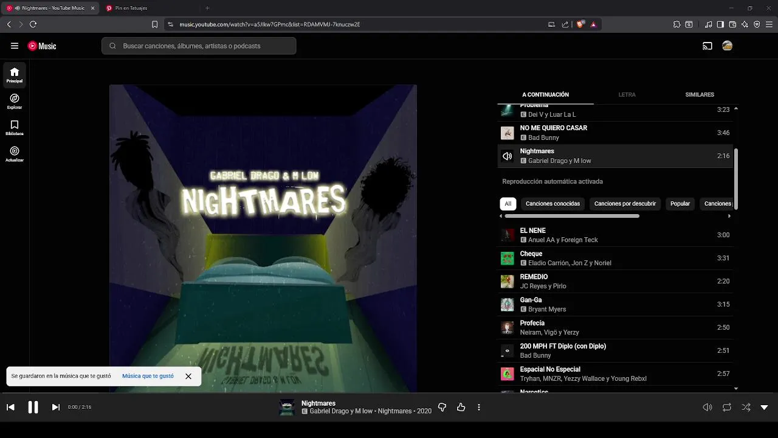
Task: Filter by Canciones conocidas chip
Action: pos(553,204)
